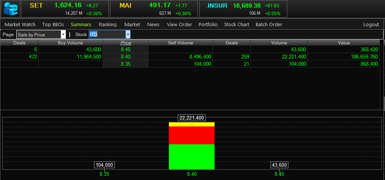The width and height of the screenshot is (385, 180).
Task: Open the News section
Action: coord(153,24)
